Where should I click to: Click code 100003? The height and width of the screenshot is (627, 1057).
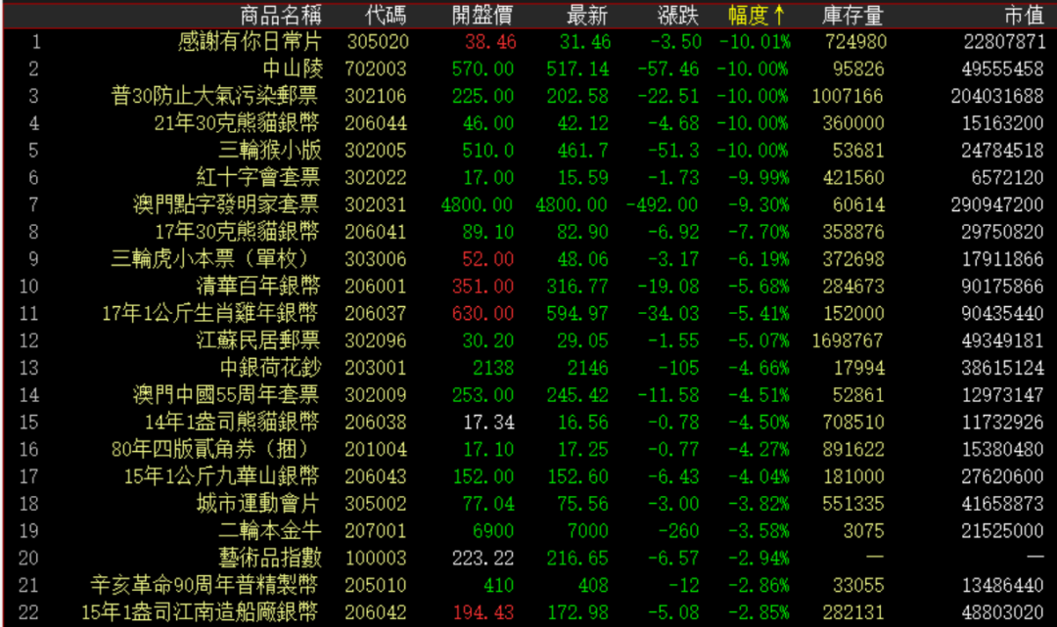376,558
